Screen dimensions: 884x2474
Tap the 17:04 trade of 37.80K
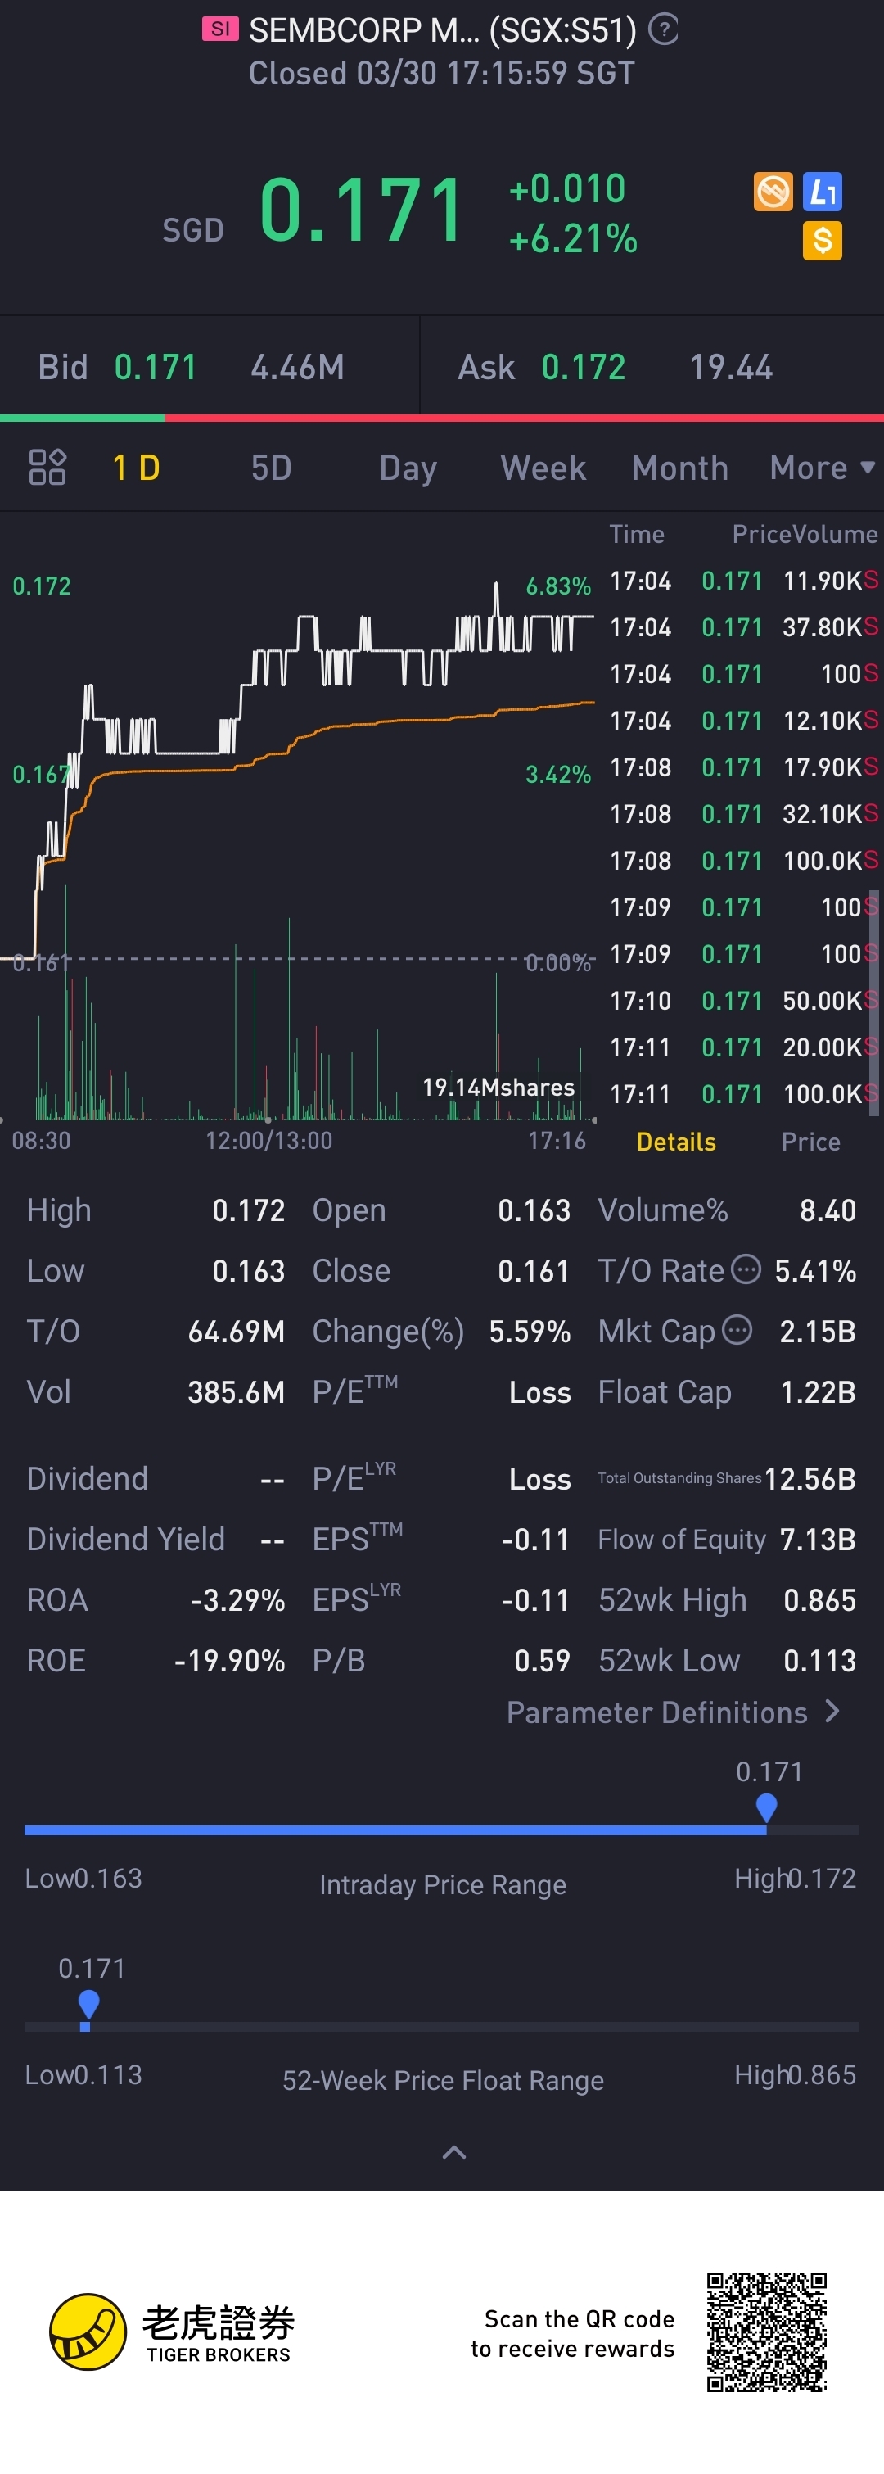coord(744,627)
